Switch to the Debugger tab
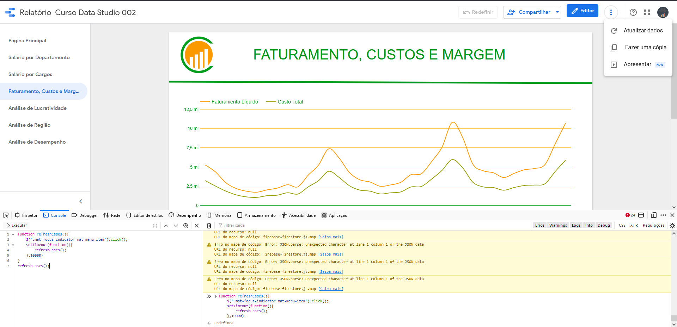Image resolution: width=677 pixels, height=327 pixels. click(85, 215)
